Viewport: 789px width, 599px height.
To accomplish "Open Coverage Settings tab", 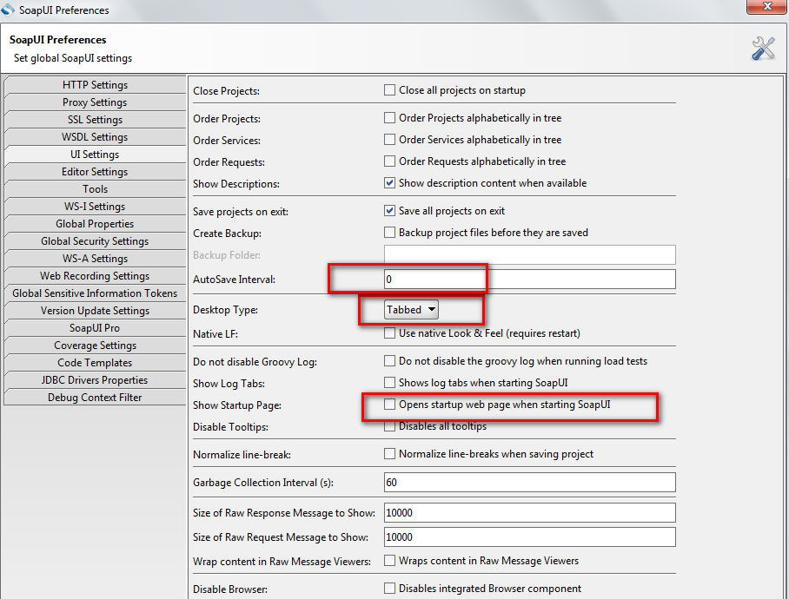I will 95,346.
